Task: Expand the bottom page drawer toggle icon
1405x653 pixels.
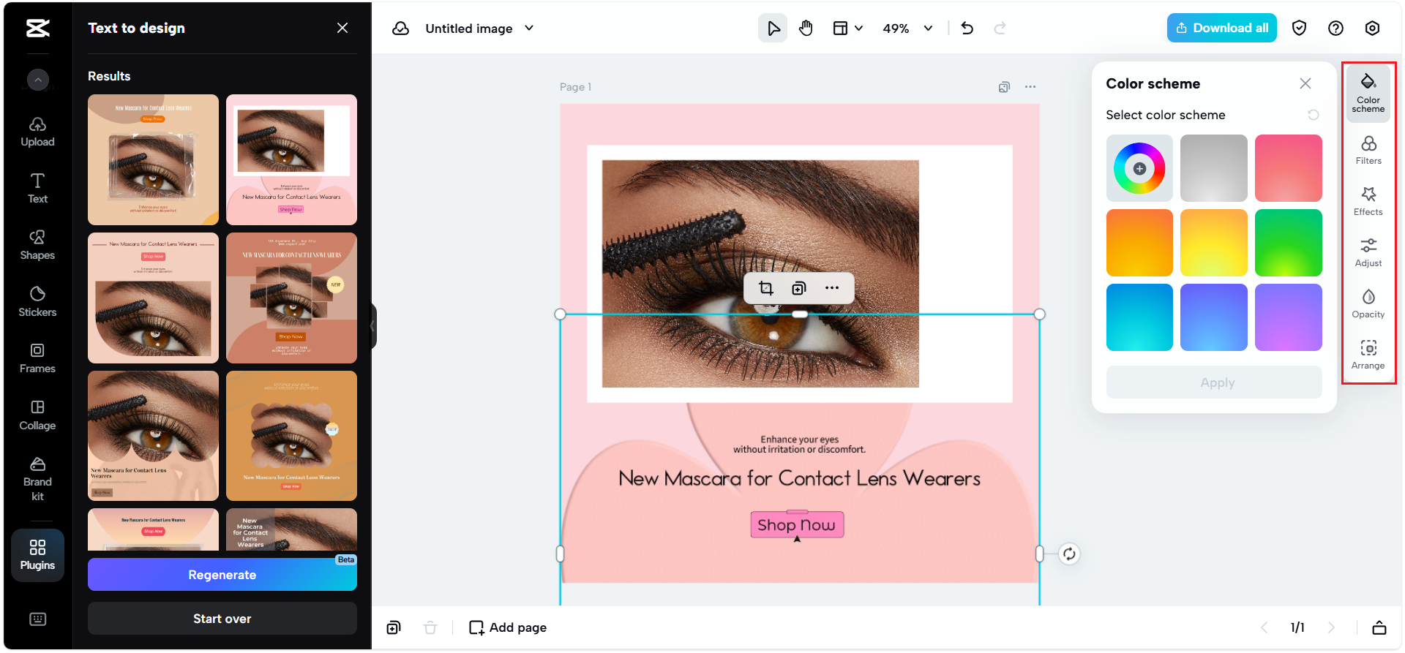Action: [x=1379, y=627]
